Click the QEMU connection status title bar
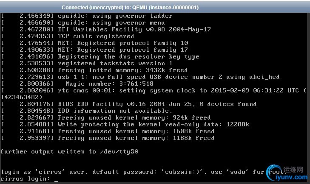Viewport: 310px width, 184px height. (155, 8)
